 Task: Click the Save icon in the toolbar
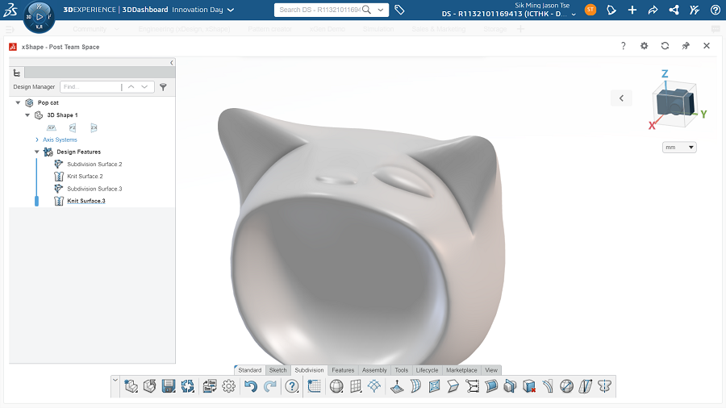tap(169, 386)
